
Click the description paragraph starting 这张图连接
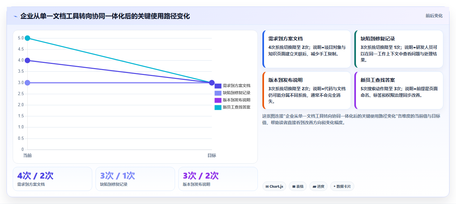(x=351, y=119)
